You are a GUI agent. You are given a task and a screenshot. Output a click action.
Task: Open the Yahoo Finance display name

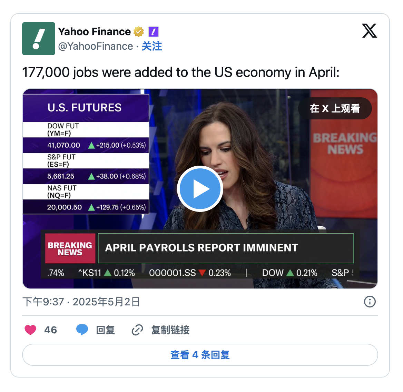coord(94,32)
